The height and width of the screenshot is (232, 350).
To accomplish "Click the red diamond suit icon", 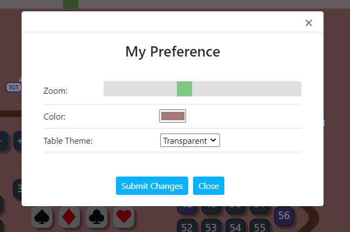I will 69,216.
